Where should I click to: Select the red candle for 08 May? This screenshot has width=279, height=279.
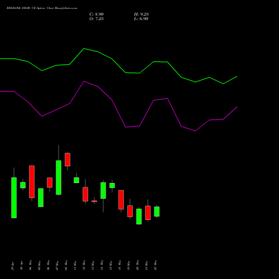tap(68, 160)
